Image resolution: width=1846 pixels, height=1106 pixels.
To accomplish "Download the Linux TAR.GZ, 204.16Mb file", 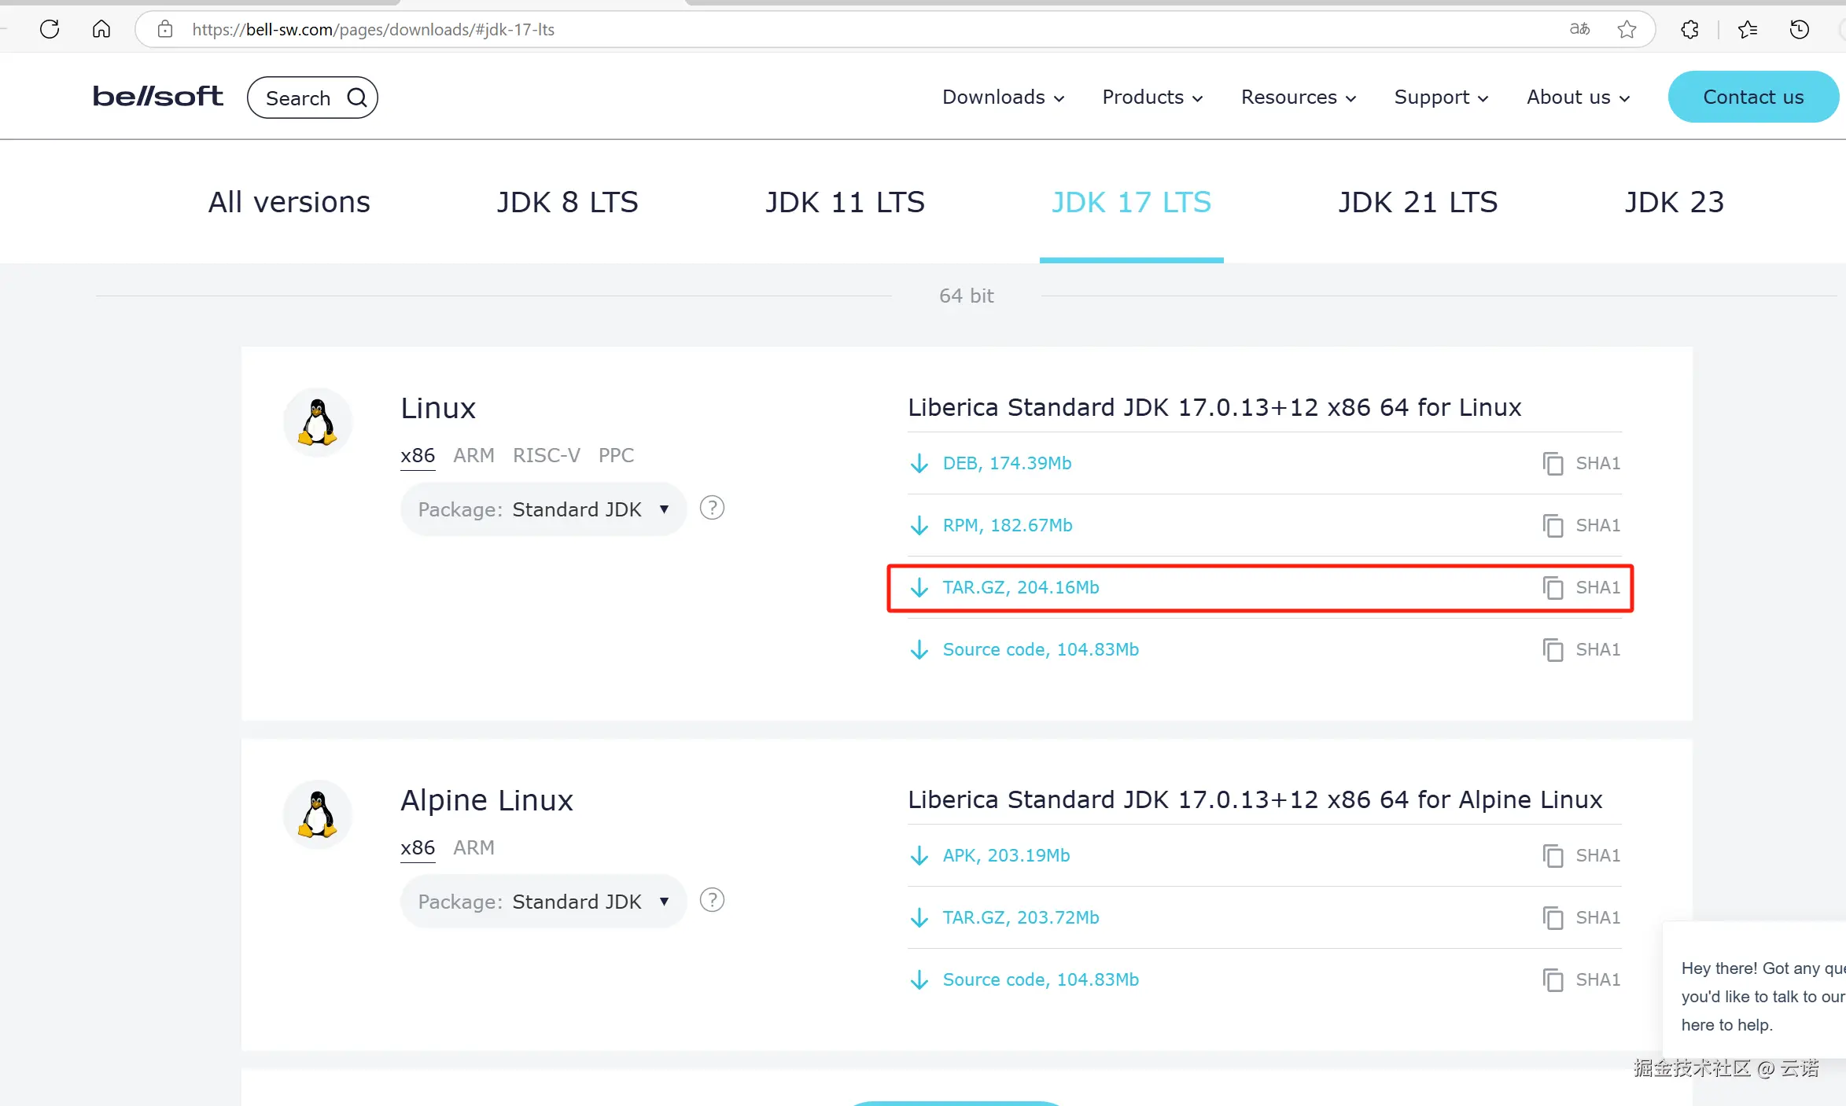I will click(x=1020, y=587).
